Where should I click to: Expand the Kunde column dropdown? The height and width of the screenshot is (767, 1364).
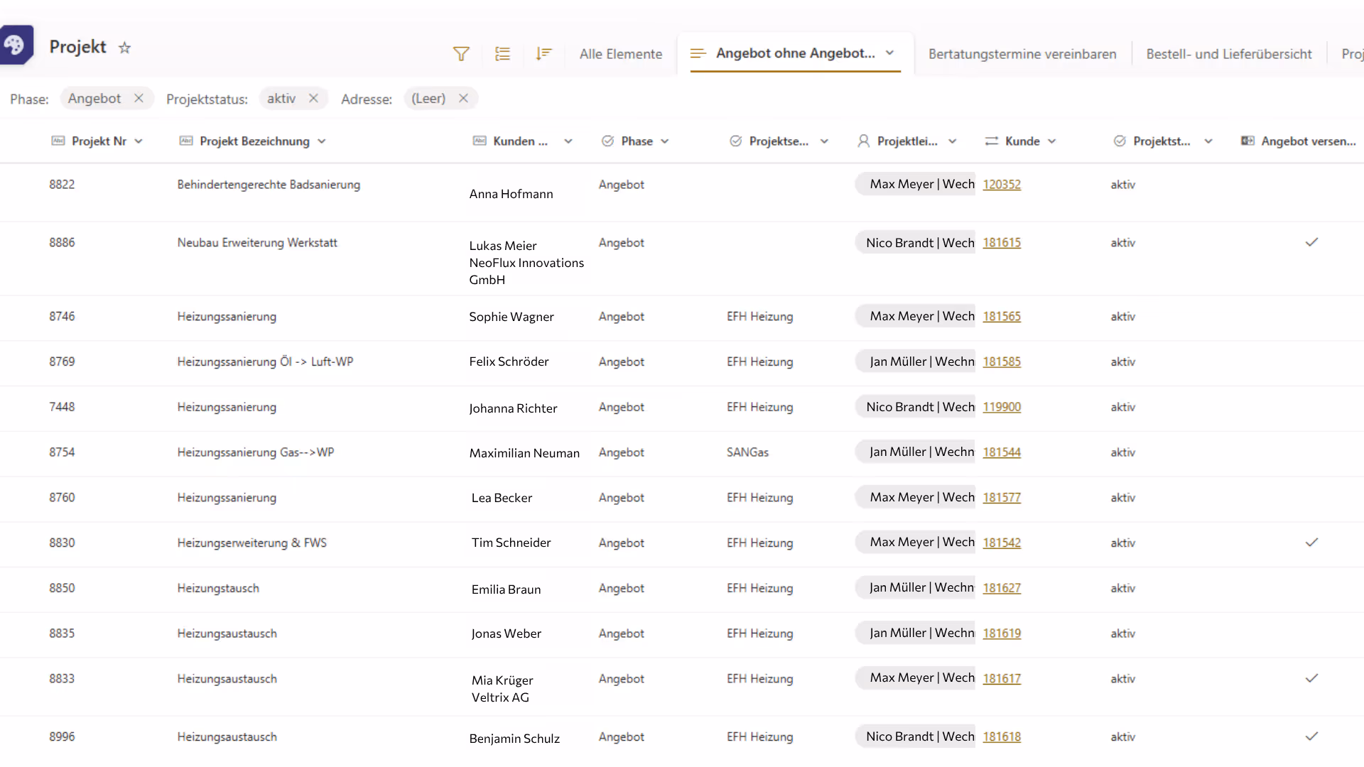(x=1052, y=141)
